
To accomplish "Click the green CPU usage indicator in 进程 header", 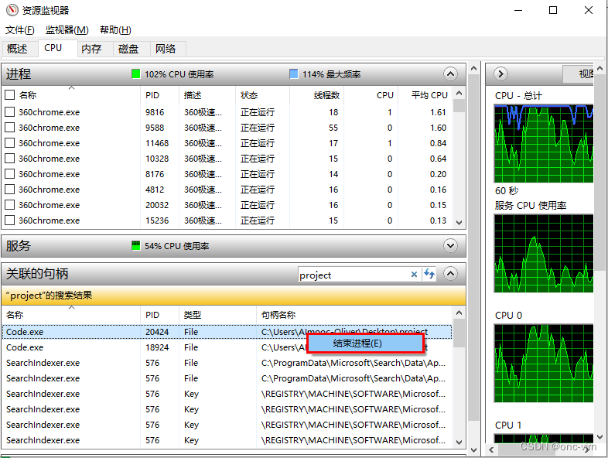I will 135,74.
